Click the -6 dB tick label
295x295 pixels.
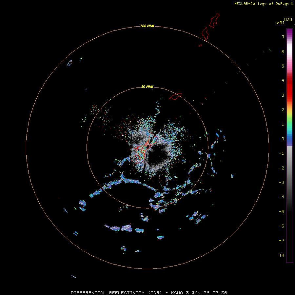pos(282,226)
